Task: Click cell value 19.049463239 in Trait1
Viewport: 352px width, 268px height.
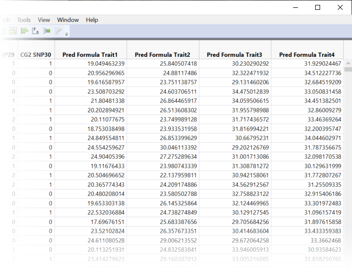Action: click(106, 64)
